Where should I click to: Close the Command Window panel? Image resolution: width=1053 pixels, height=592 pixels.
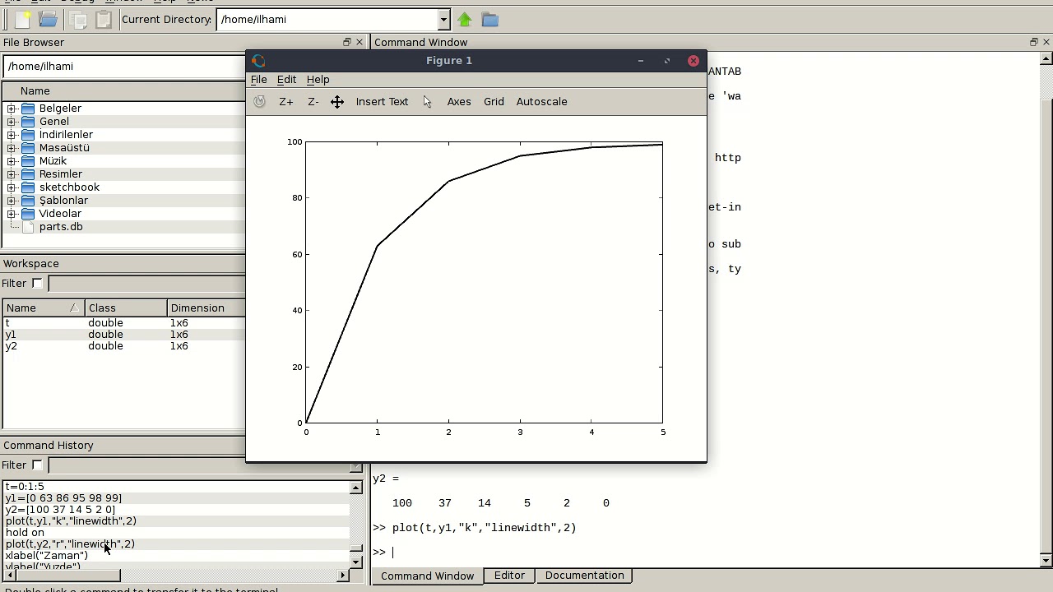1046,42
